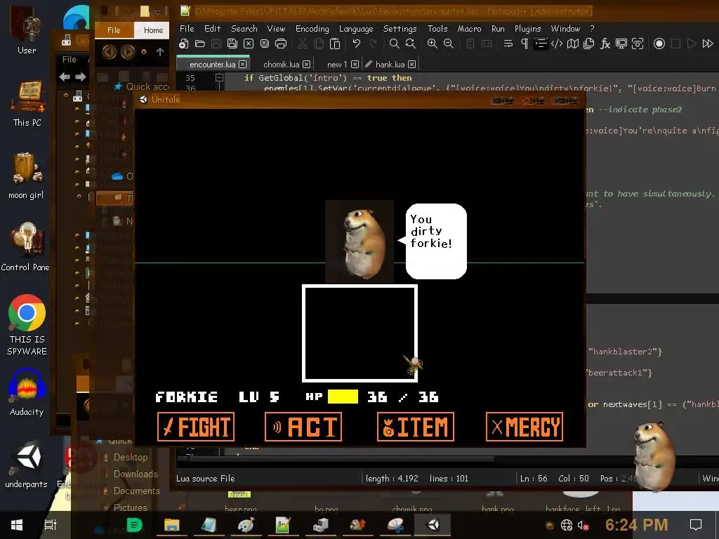Screen dimensions: 719x539
Task: Click the FIGHT button in Unitale
Action: (196, 427)
